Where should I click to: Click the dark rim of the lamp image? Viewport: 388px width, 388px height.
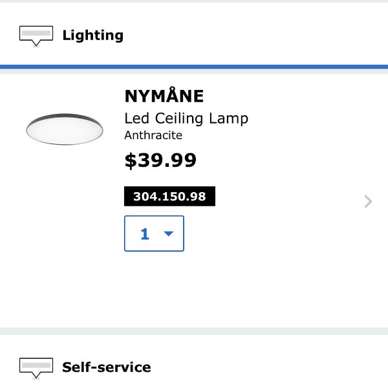coord(65,115)
